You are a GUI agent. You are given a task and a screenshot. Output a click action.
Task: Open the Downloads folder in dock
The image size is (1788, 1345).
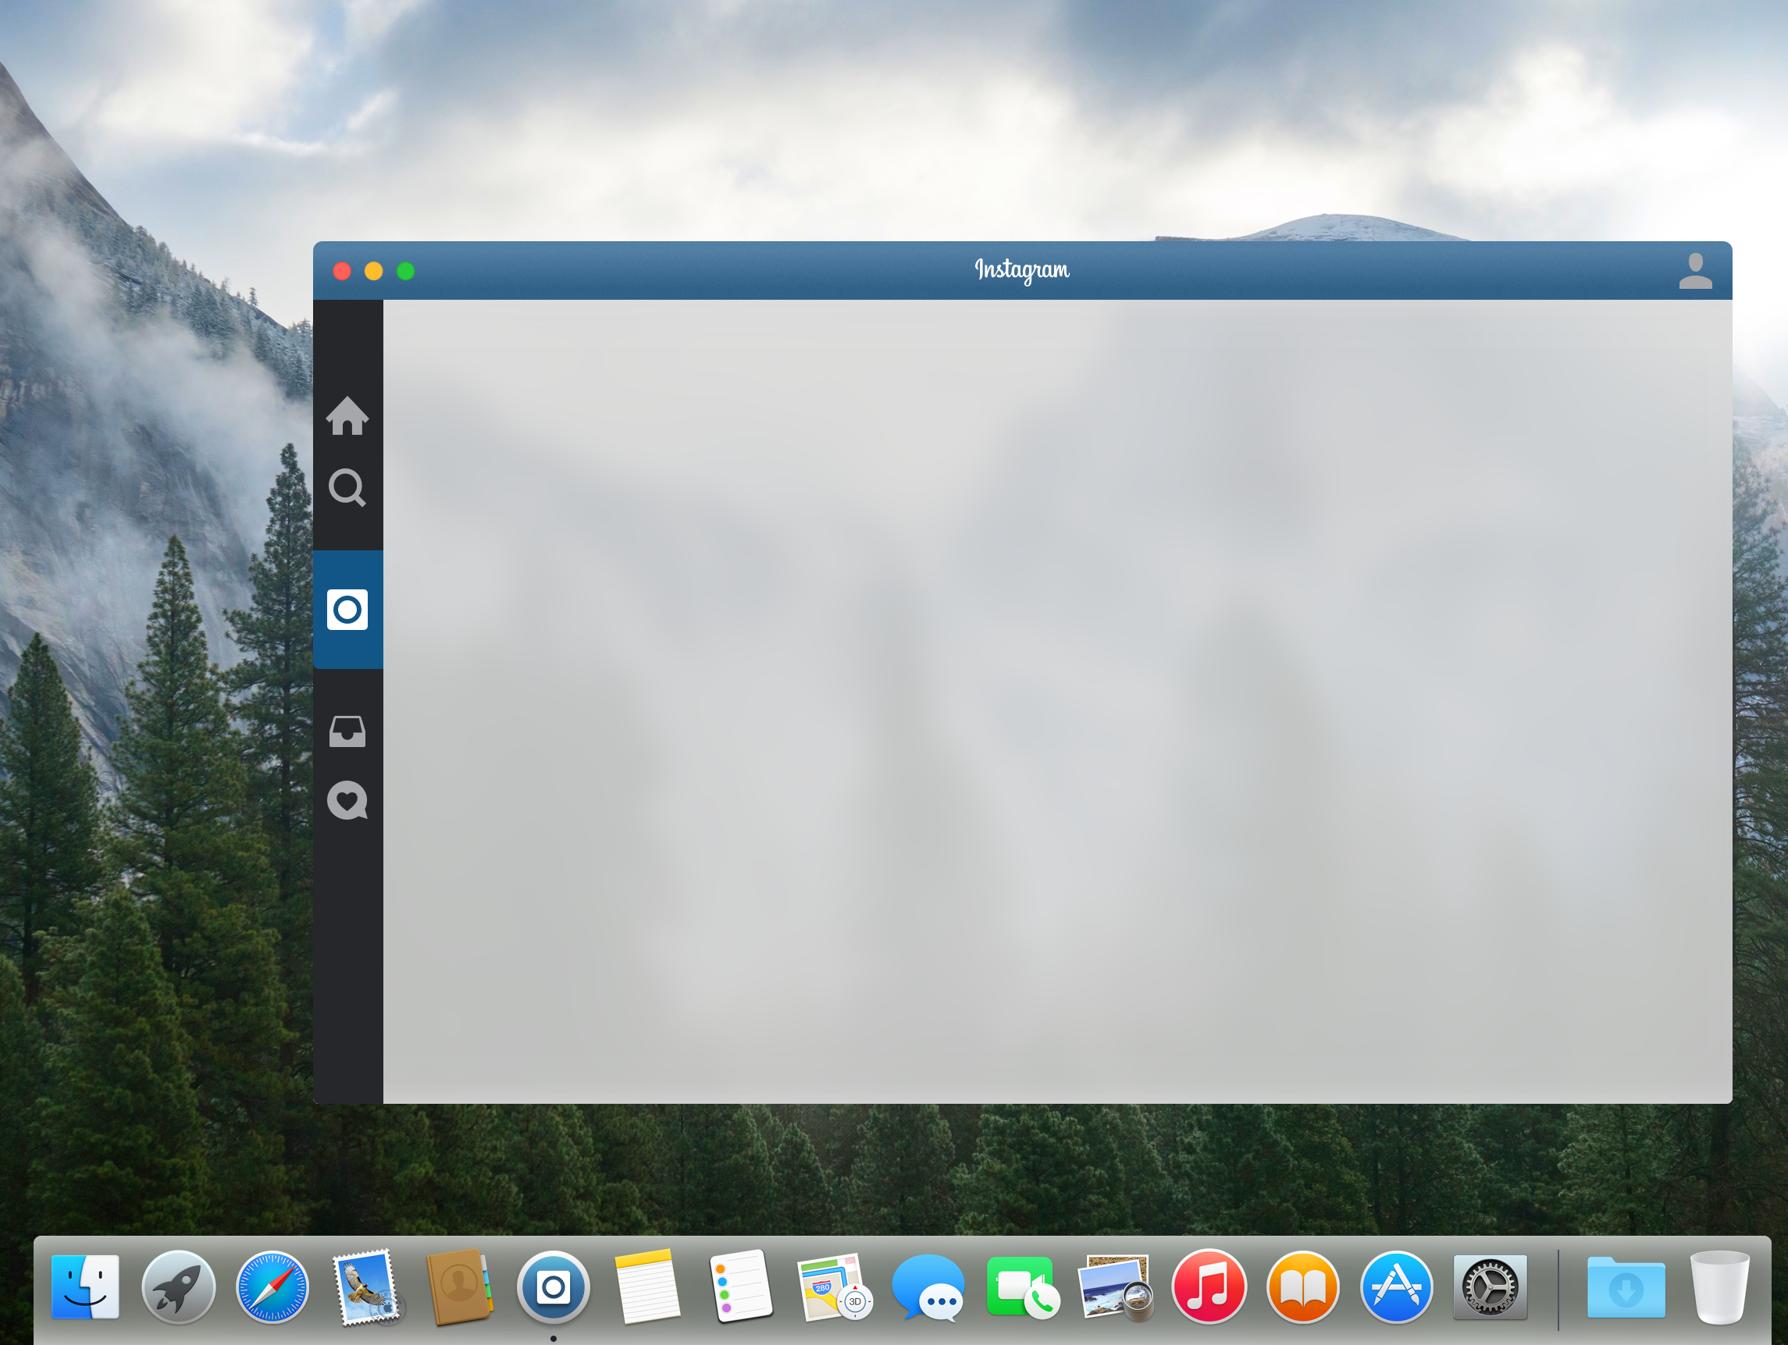1626,1286
